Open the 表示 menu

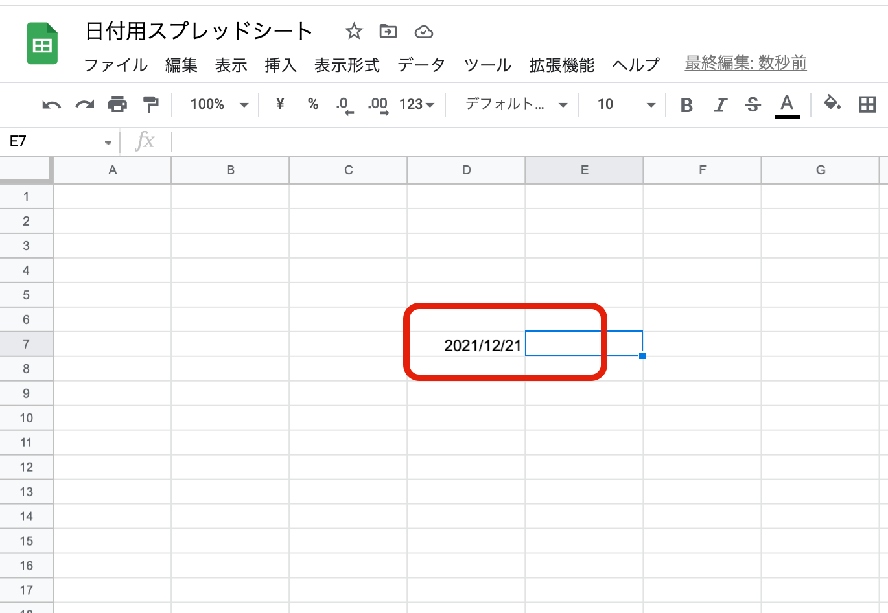click(x=231, y=65)
